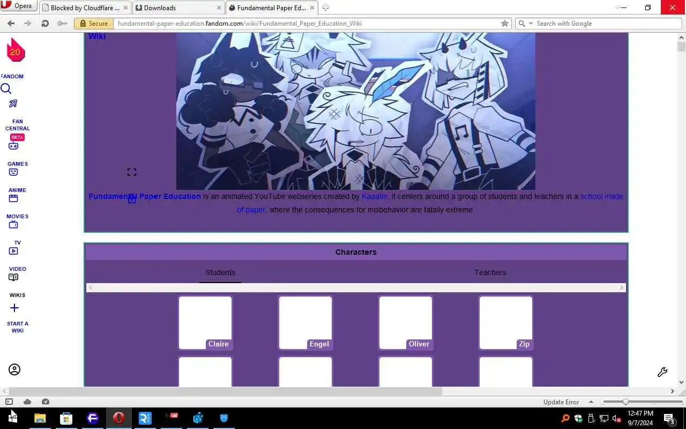Reload the page with refresh icon
The height and width of the screenshot is (429, 686).
tap(45, 24)
